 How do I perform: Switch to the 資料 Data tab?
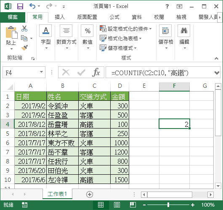click(137, 17)
